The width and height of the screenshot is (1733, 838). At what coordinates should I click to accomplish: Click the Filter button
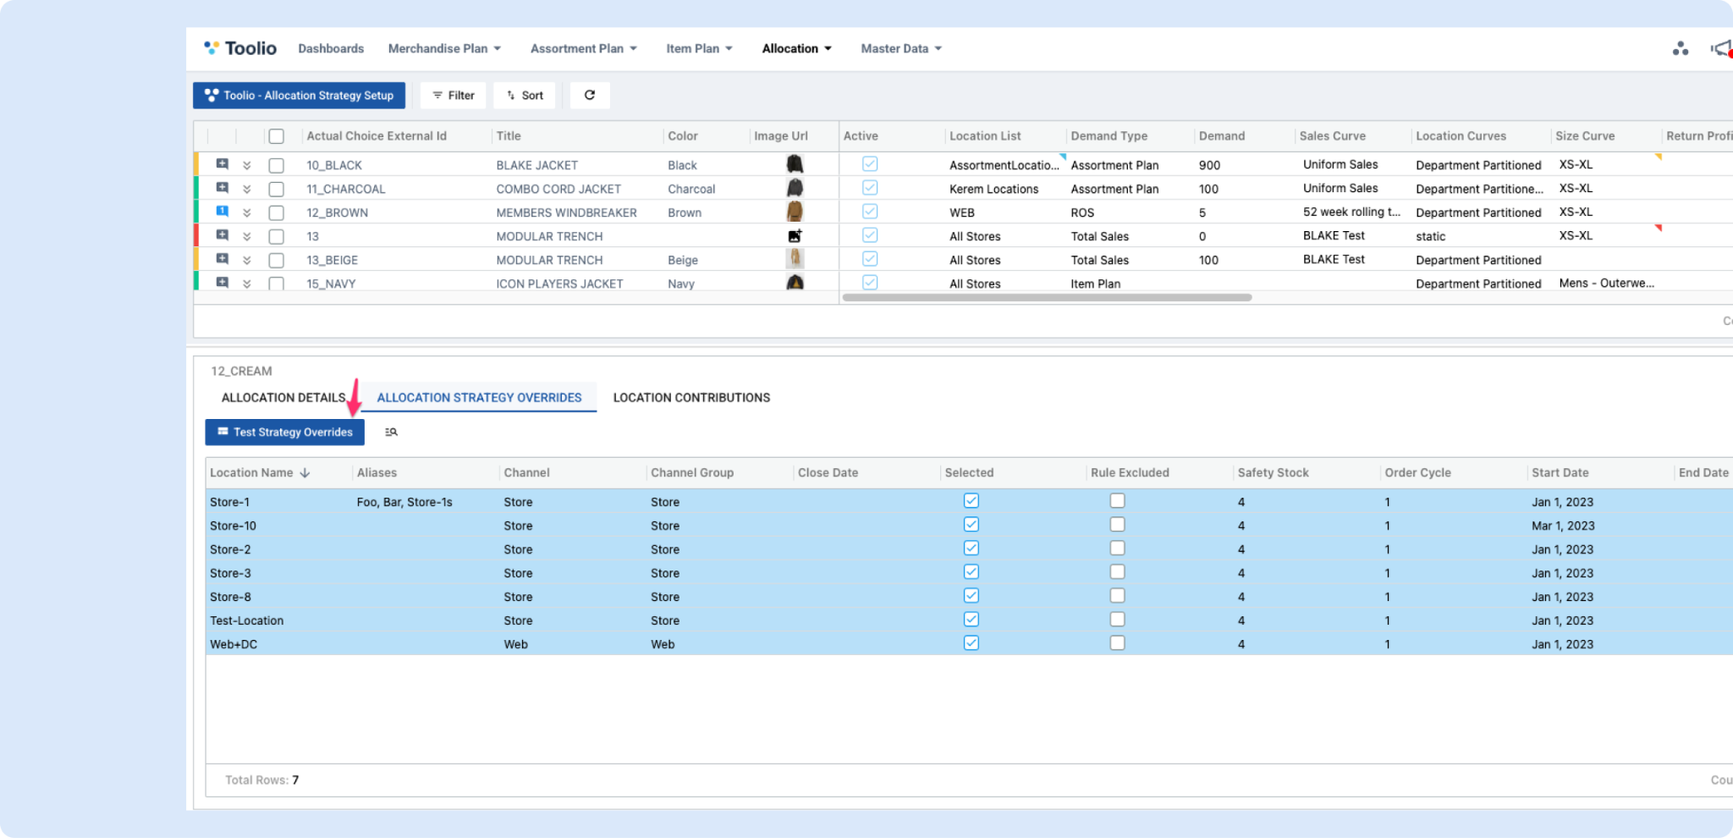tap(454, 95)
